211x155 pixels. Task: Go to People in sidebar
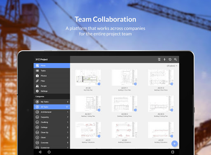coord(52,86)
